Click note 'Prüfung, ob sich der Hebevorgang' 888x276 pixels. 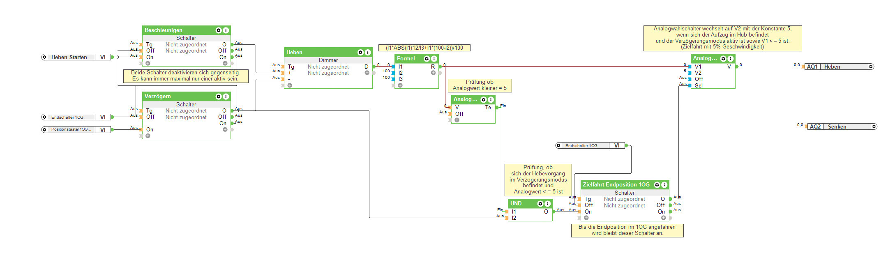538,179
